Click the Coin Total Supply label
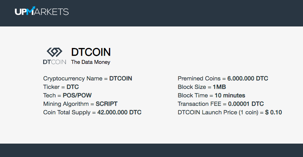The width and height of the screenshot is (303, 157). (67, 112)
